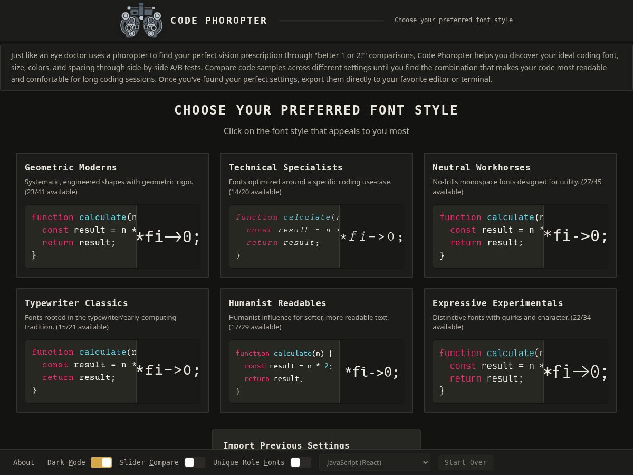Screen dimensions: 633x475
Task: Enable the Slider Compare toggle
Action: (195, 462)
